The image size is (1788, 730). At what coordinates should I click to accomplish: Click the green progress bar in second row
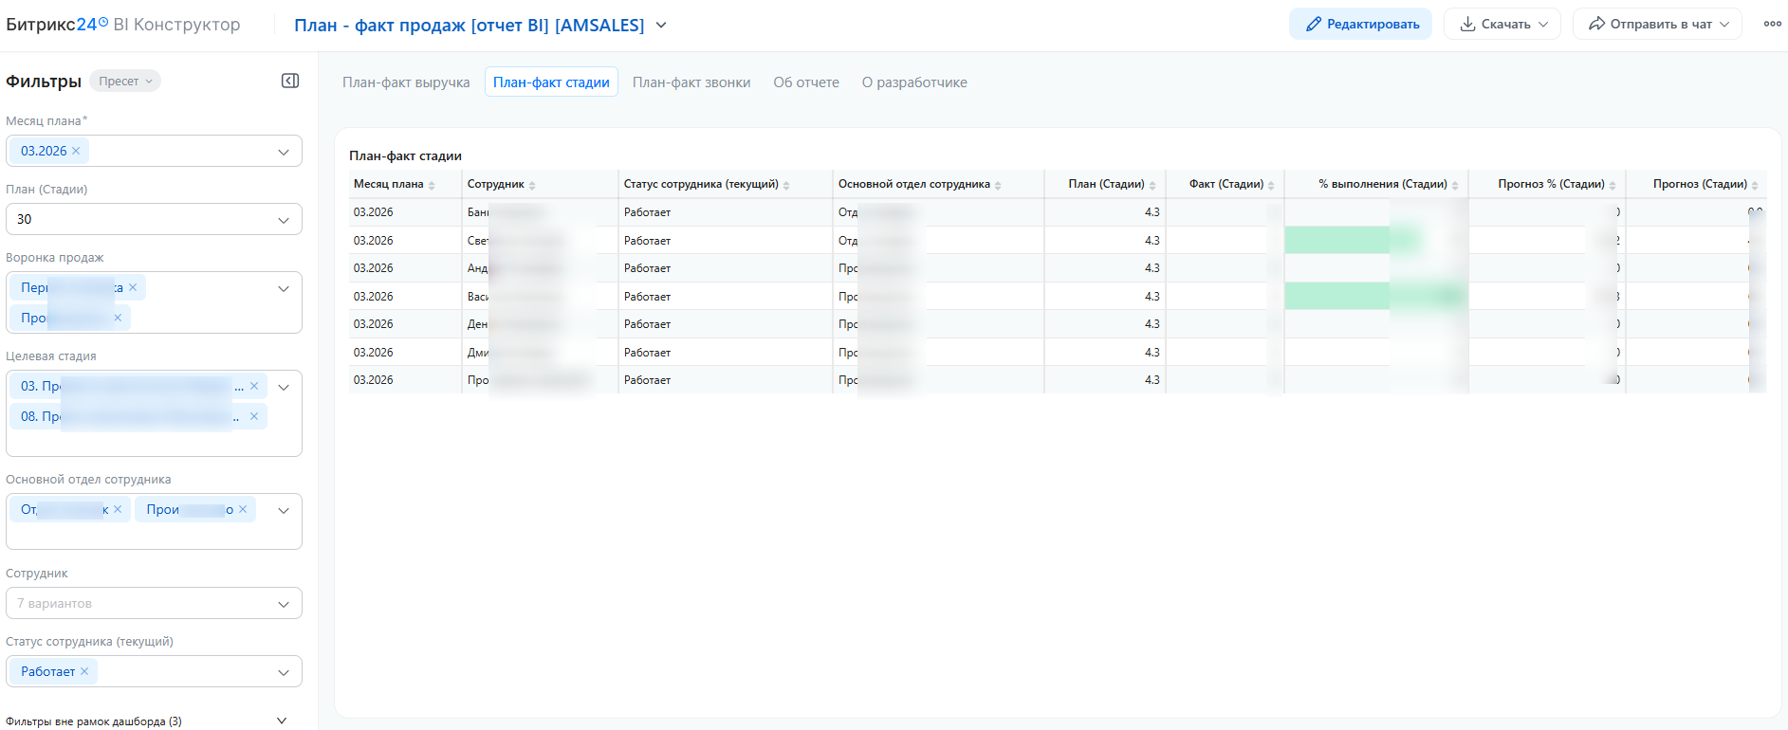(1337, 241)
